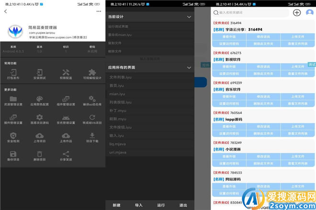Collapse the 当前设计 section chevron
This screenshot has height=210, width=316.
point(189,17)
